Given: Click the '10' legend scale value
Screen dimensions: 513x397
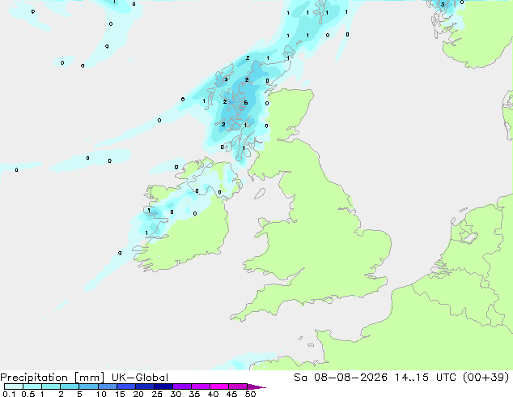Looking at the screenshot, I should pyautogui.click(x=101, y=394).
